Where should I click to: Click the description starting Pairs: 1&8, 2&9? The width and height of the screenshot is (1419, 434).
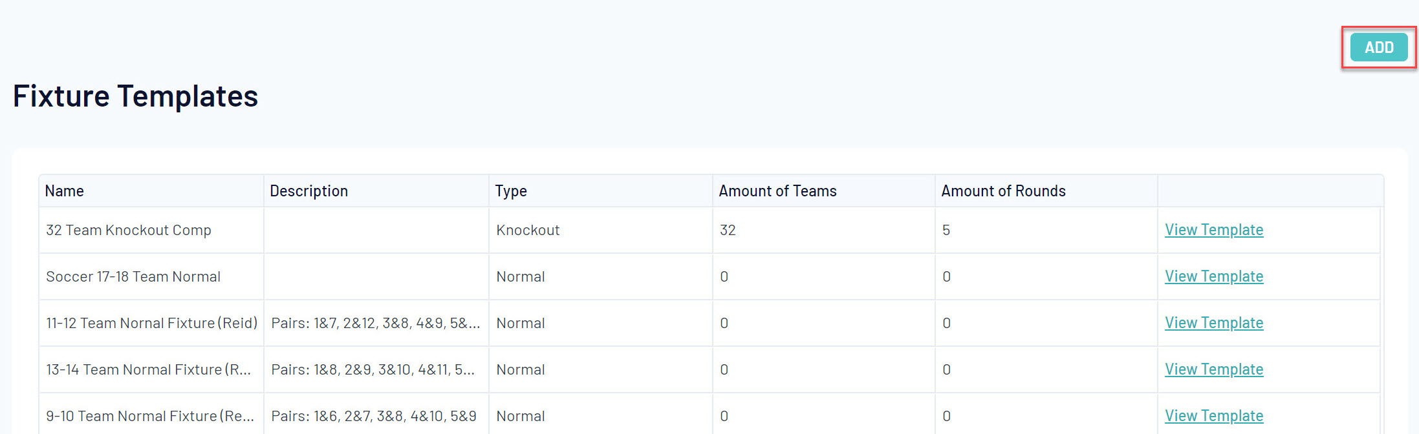[373, 370]
